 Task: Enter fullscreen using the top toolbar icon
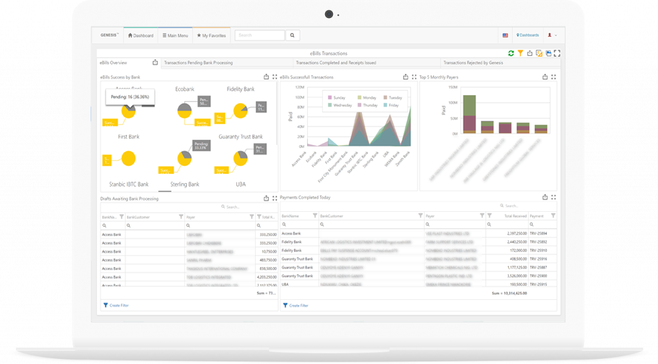[x=557, y=53]
